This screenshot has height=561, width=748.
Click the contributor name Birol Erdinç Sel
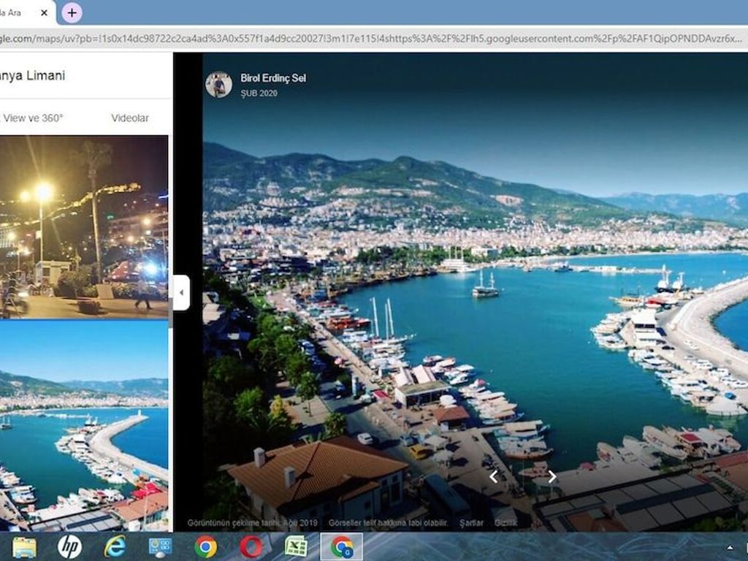273,78
